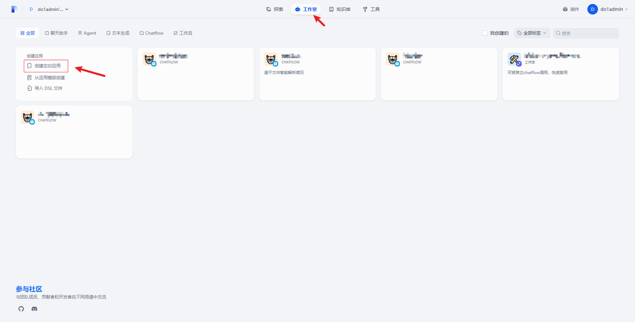Click the do1admin user avatar circle
Screen dimensions: 635x322
coord(592,9)
